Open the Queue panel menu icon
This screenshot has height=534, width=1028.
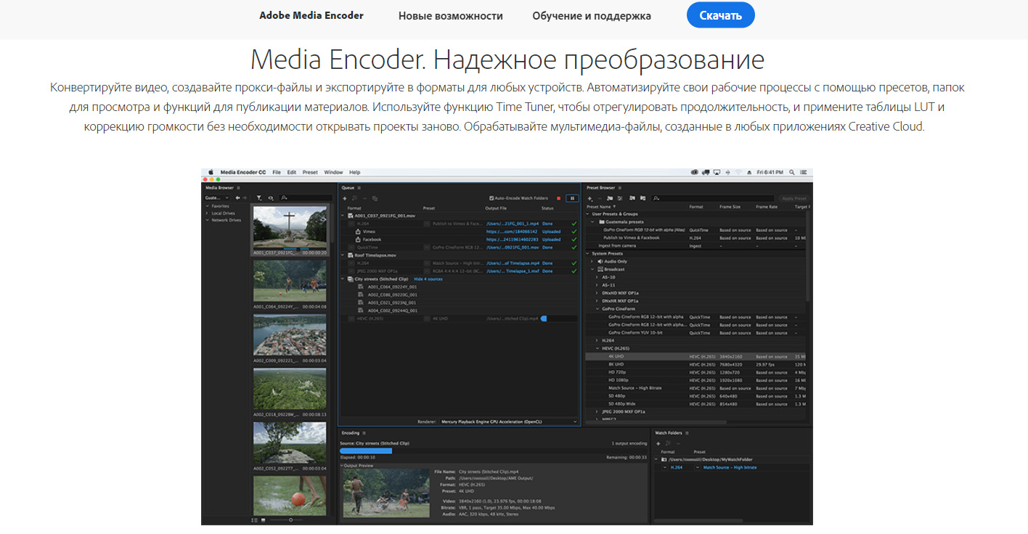point(359,187)
